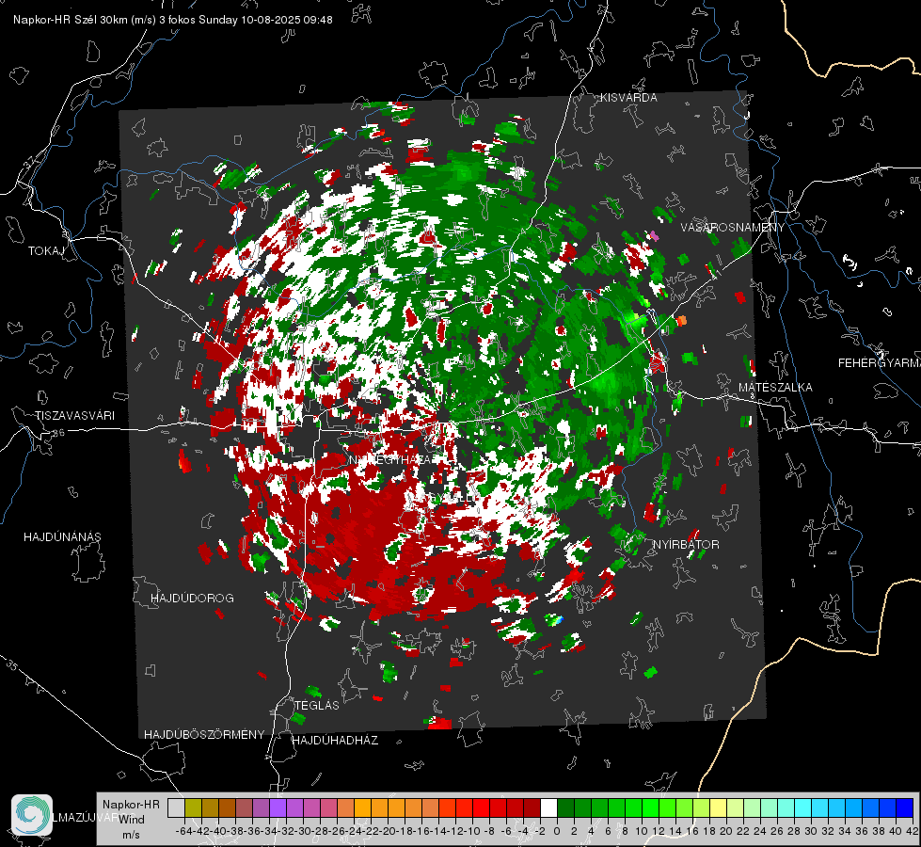Screen dimensions: 921x847
Task: Click the 42 value at the legend end
Action: [913, 832]
